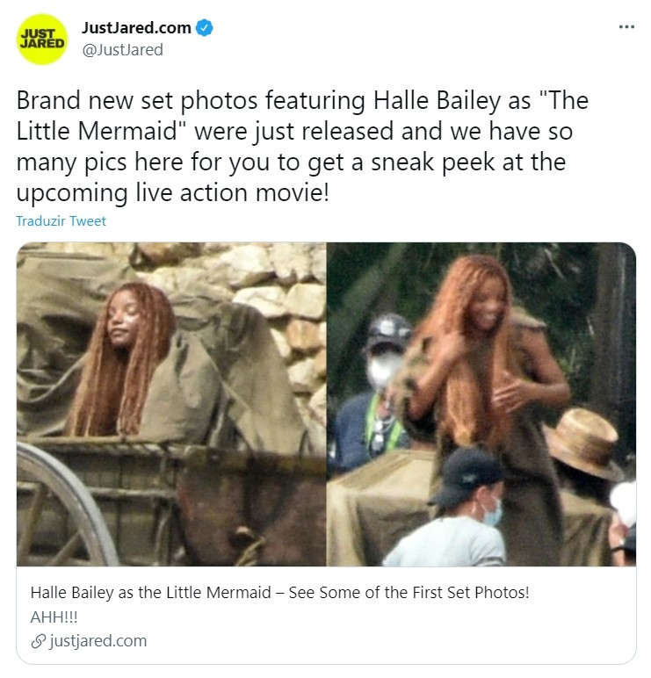Open the three-dot more options menu
Image resolution: width=651 pixels, height=678 pixels.
626,27
